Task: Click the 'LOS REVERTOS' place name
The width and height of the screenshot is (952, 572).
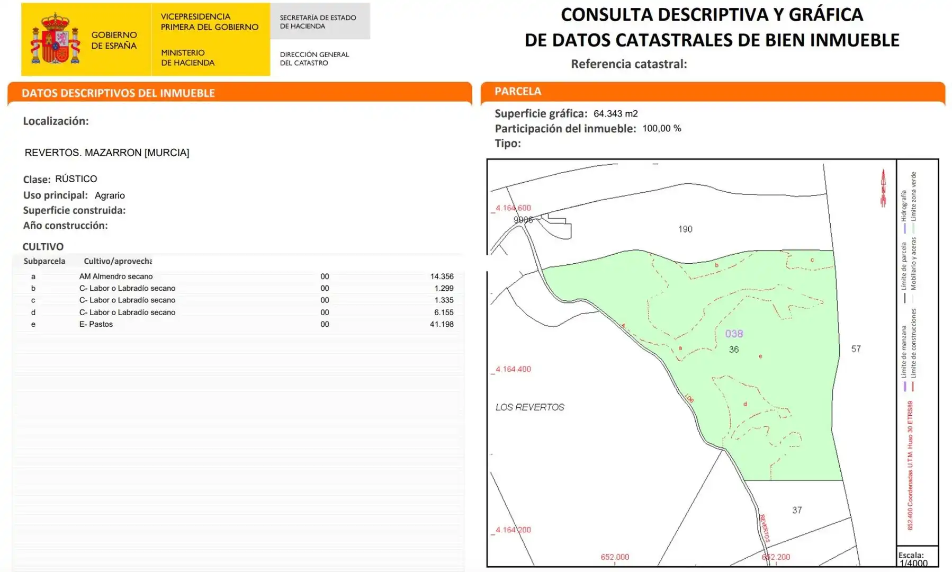Action: pos(529,407)
